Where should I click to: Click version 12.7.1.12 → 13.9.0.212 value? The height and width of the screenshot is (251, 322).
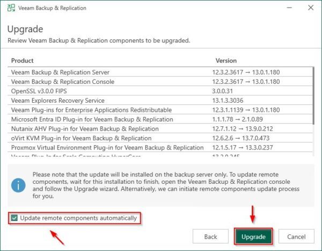pyautogui.click(x=243, y=129)
